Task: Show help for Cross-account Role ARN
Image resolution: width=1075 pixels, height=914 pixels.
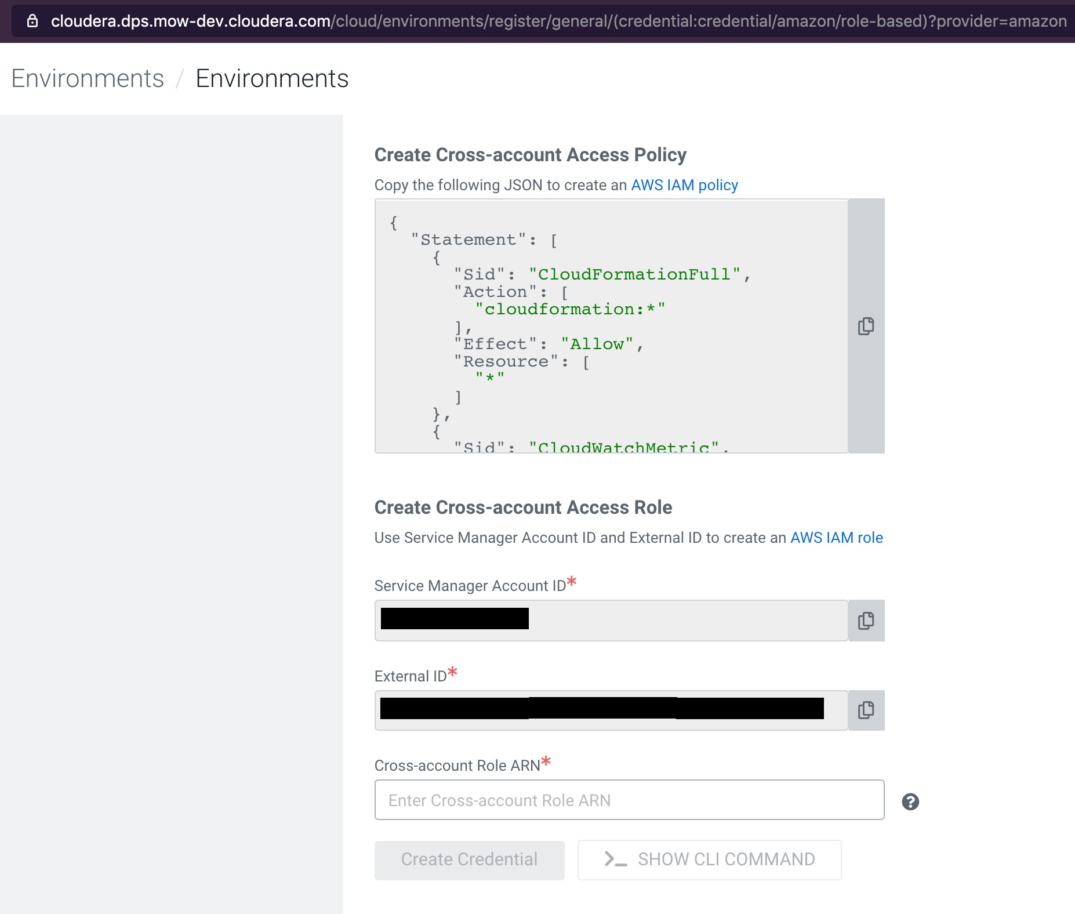Action: (x=910, y=801)
